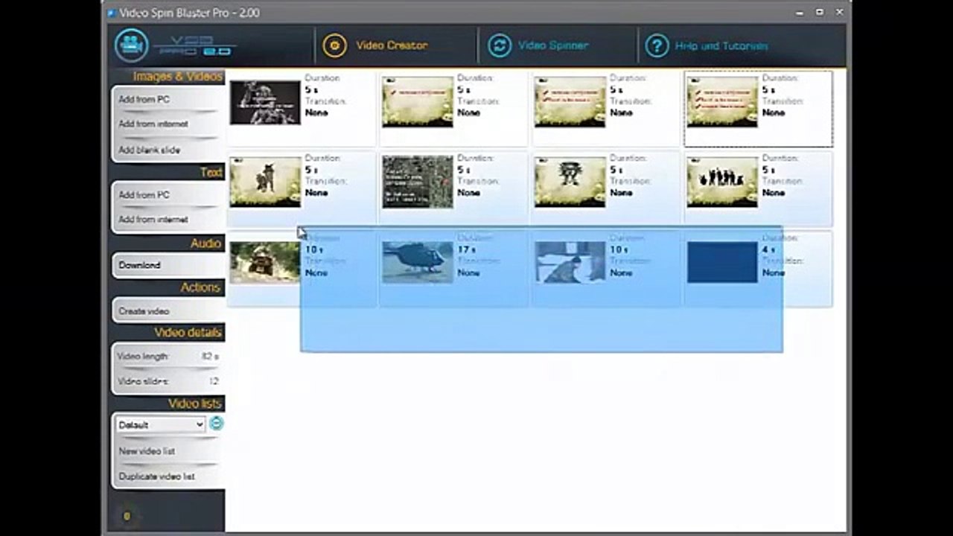Image resolution: width=953 pixels, height=536 pixels.
Task: Click the Images & Videos section header
Action: 177,77
